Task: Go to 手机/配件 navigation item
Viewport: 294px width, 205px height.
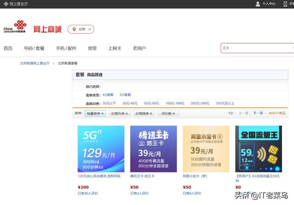Action: (66, 48)
